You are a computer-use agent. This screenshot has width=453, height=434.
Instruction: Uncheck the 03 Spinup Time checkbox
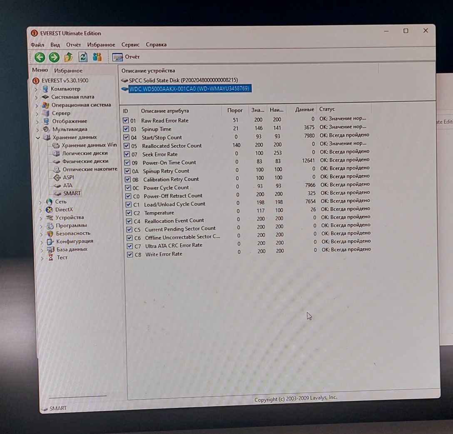tap(126, 129)
